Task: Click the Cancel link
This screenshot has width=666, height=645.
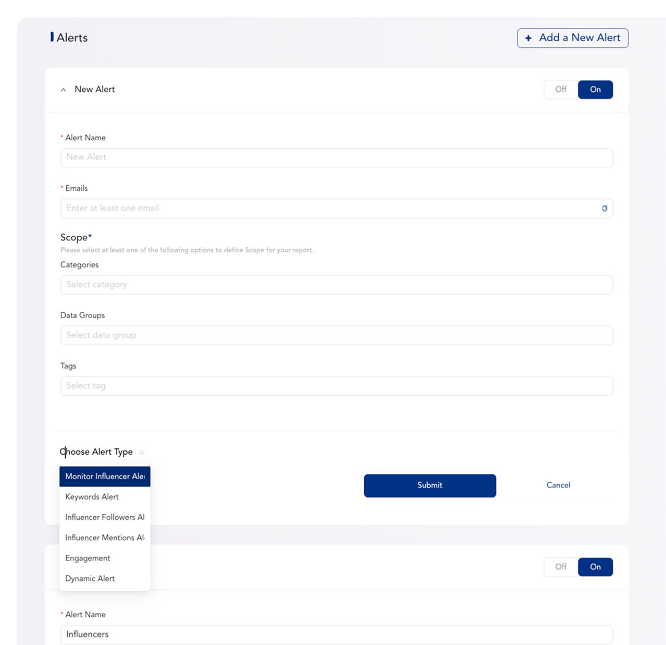Action: point(558,485)
